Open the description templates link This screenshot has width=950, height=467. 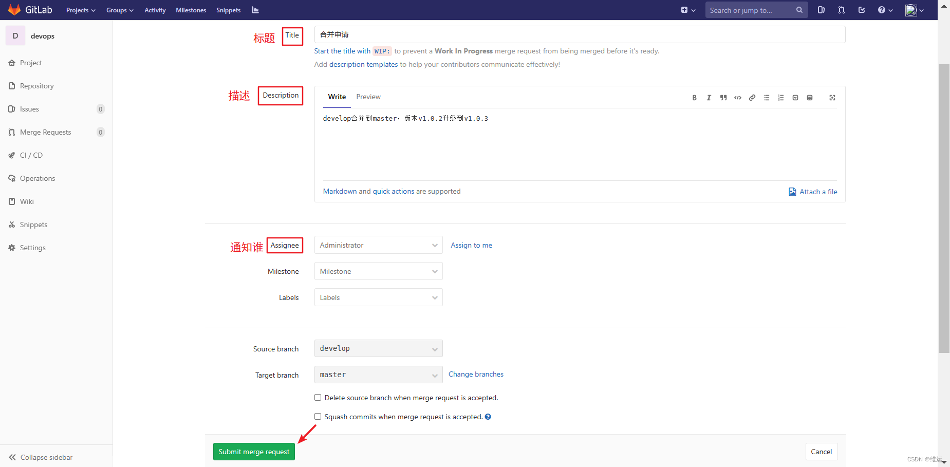coord(363,64)
